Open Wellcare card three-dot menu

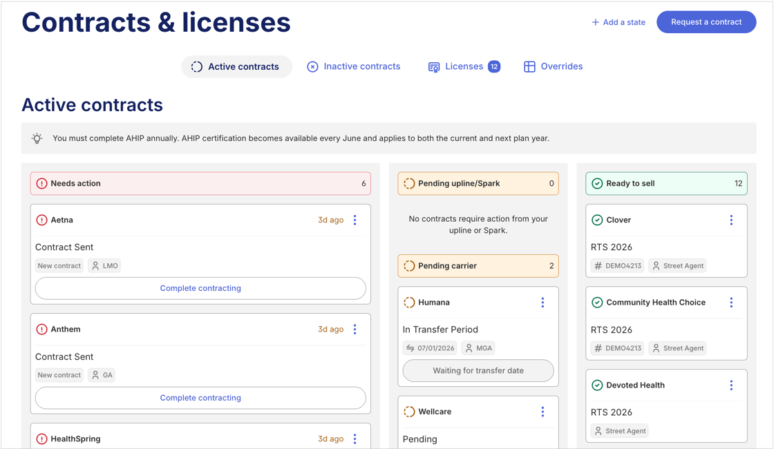542,412
